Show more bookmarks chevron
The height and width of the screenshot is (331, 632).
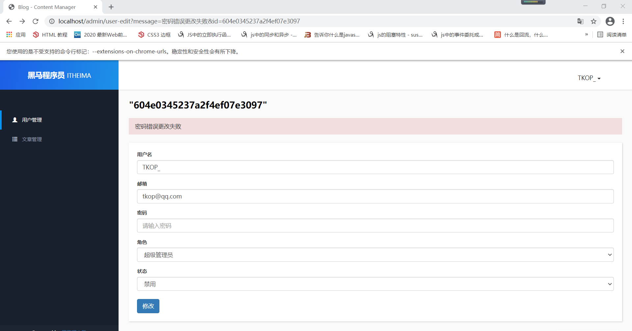[x=587, y=34]
